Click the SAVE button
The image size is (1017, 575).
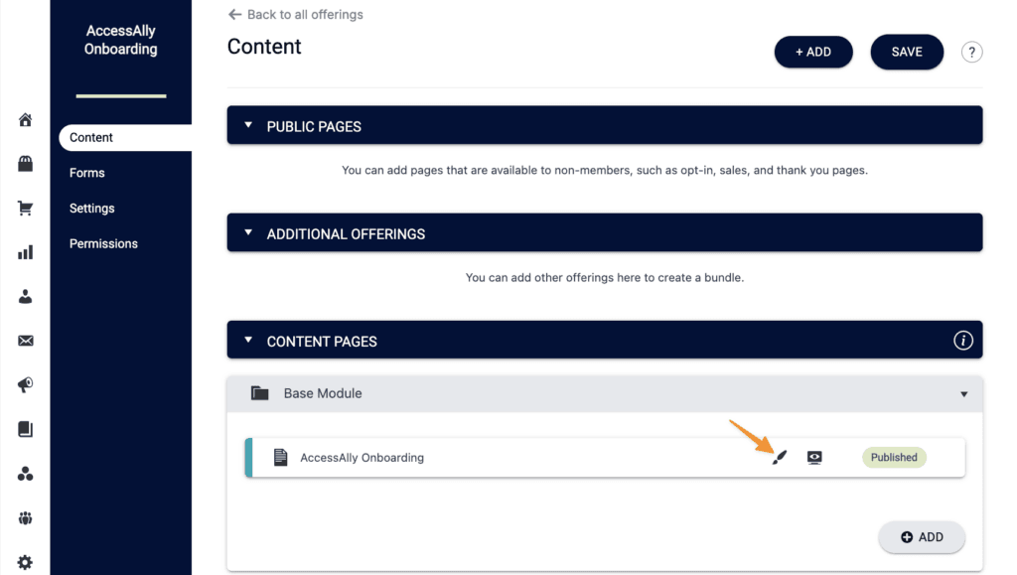coord(907,52)
